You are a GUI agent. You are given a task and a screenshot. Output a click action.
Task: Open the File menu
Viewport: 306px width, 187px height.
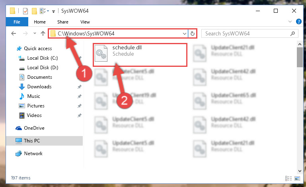(17, 22)
